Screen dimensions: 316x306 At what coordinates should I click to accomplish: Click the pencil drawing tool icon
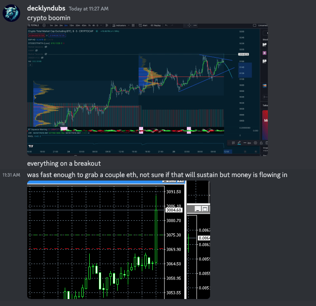(x=240, y=143)
